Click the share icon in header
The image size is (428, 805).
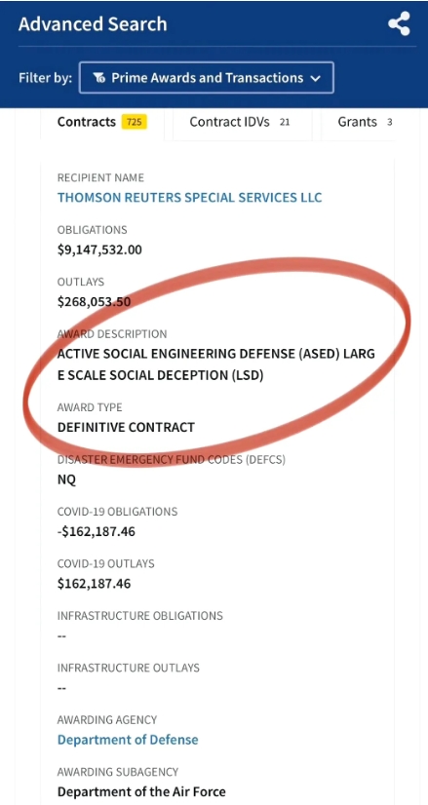pyautogui.click(x=399, y=24)
